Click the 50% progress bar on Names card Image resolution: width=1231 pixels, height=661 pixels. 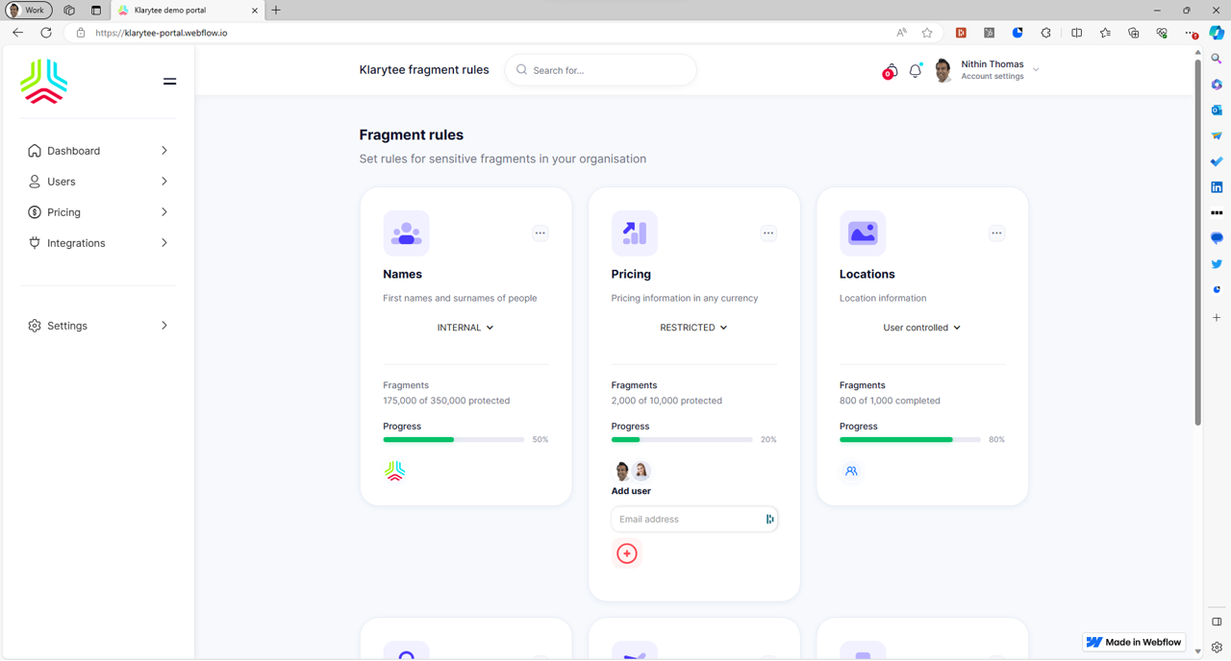click(x=453, y=439)
